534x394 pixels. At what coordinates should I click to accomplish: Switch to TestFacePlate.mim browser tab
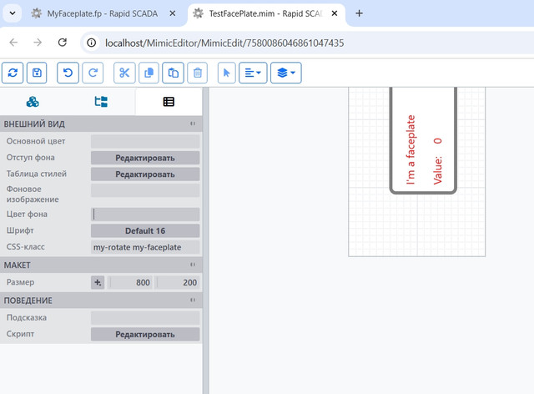point(265,13)
